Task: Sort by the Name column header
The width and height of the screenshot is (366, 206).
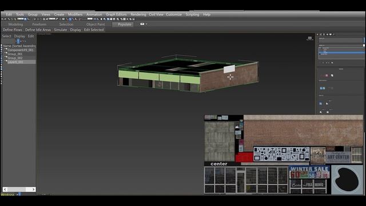Action: 19,46
